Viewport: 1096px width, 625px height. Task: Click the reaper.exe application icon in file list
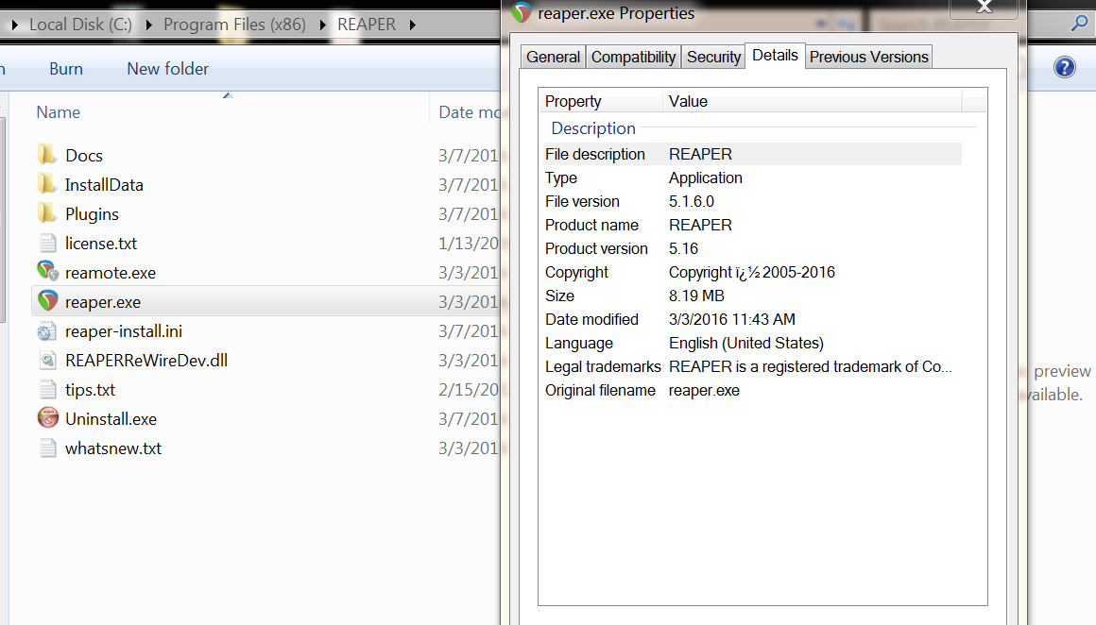point(47,301)
